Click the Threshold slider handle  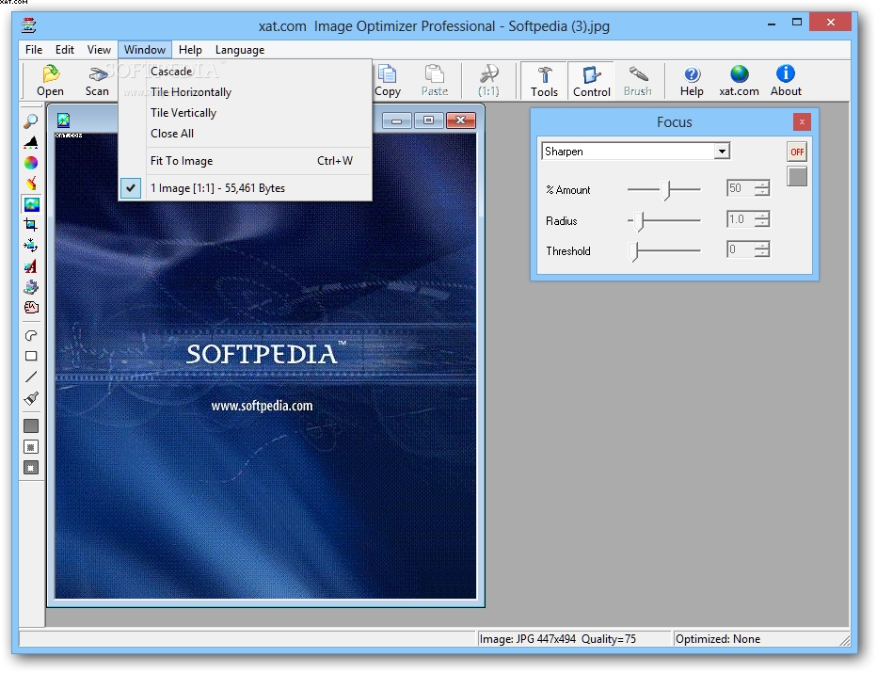click(633, 251)
